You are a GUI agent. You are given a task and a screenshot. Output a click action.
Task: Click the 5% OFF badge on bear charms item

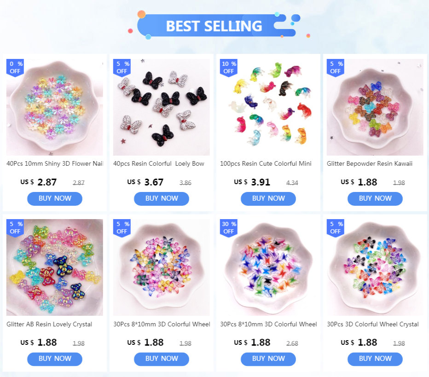pyautogui.click(x=15, y=228)
